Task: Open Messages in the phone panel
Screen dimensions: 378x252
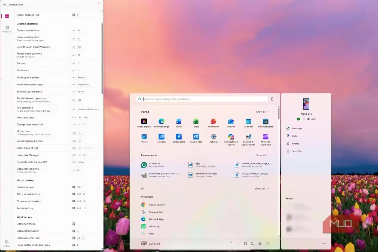Action: pyautogui.click(x=294, y=128)
